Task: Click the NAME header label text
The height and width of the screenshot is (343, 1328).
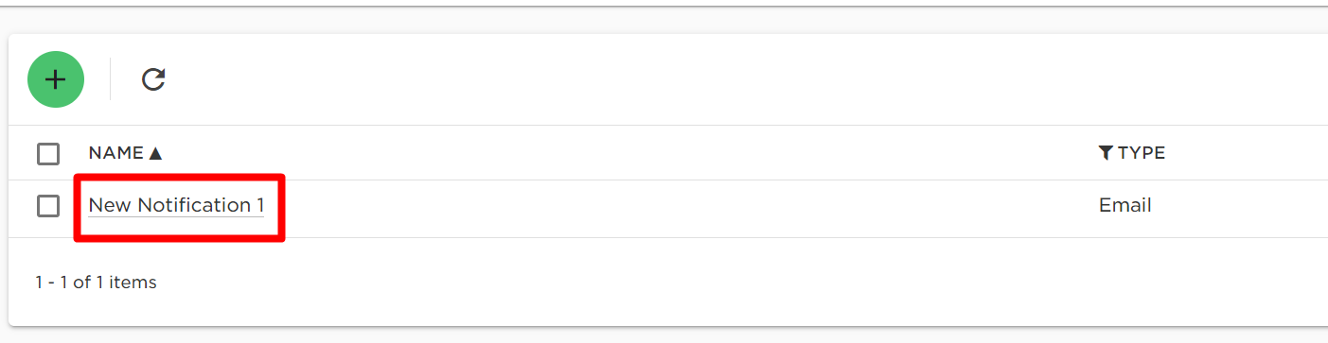Action: pyautogui.click(x=116, y=153)
